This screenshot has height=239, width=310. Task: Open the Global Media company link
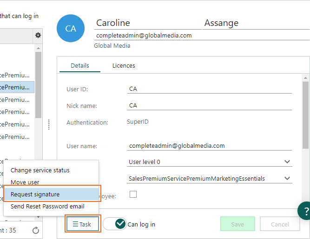tap(112, 46)
